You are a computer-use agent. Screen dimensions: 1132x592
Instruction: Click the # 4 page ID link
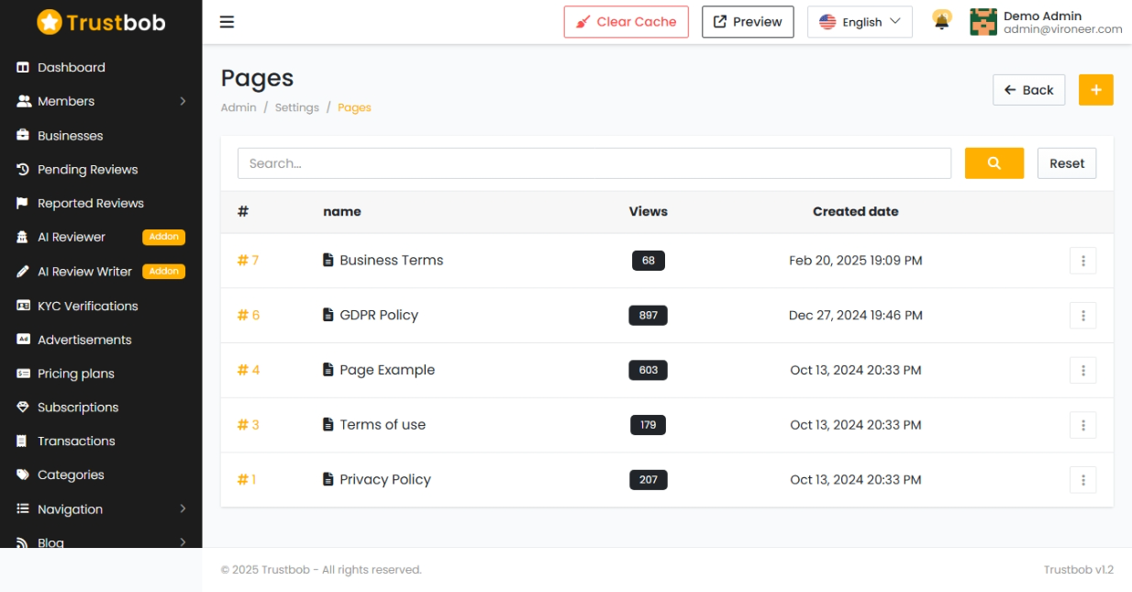coord(249,370)
